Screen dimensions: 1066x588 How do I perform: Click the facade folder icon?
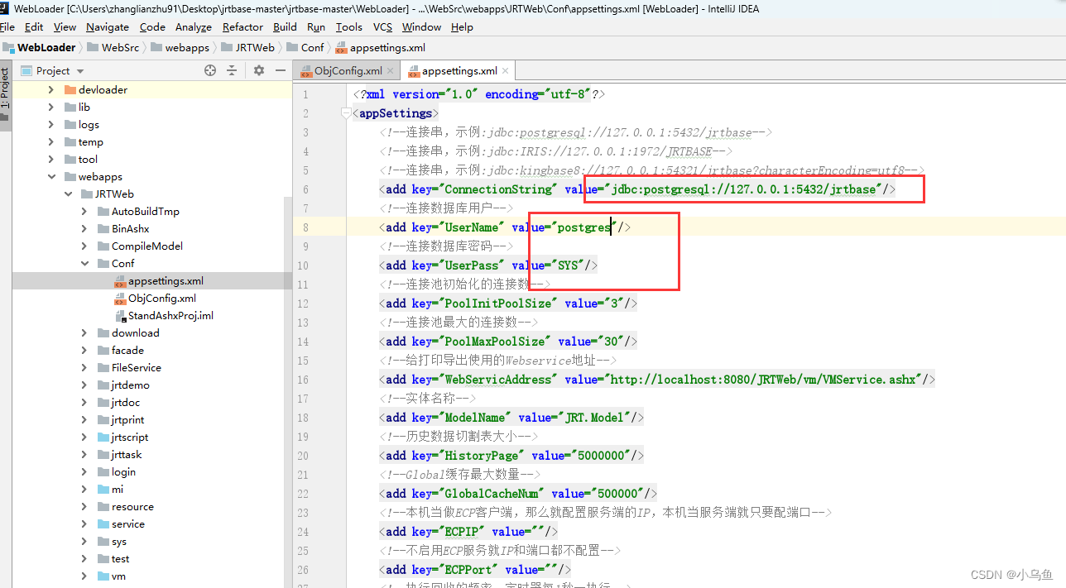pos(103,351)
